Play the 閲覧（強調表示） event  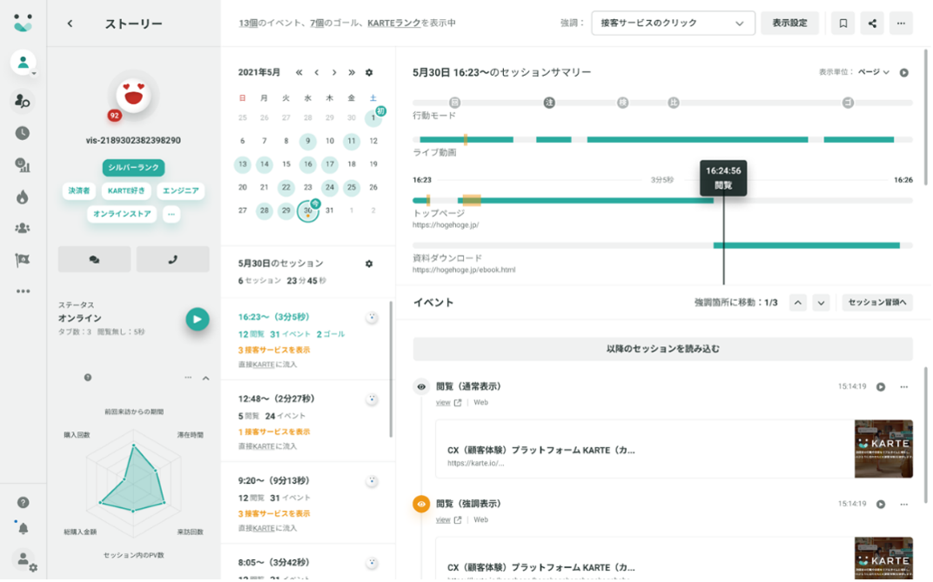coord(881,504)
